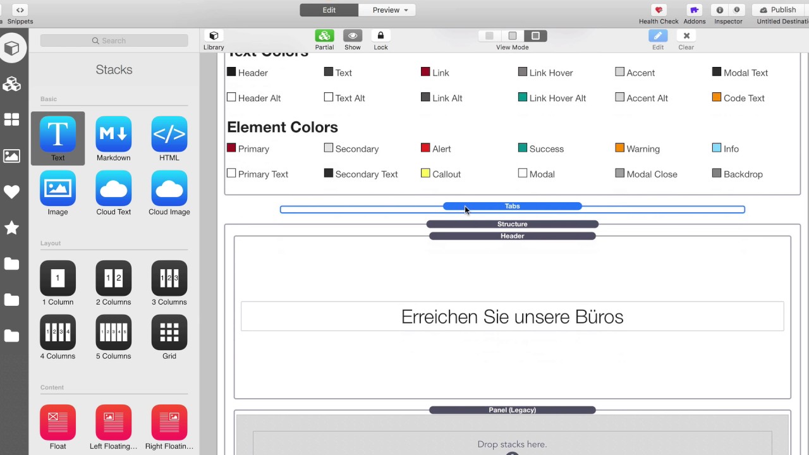
Task: Click the Primary element color swatch
Action: [x=231, y=148]
